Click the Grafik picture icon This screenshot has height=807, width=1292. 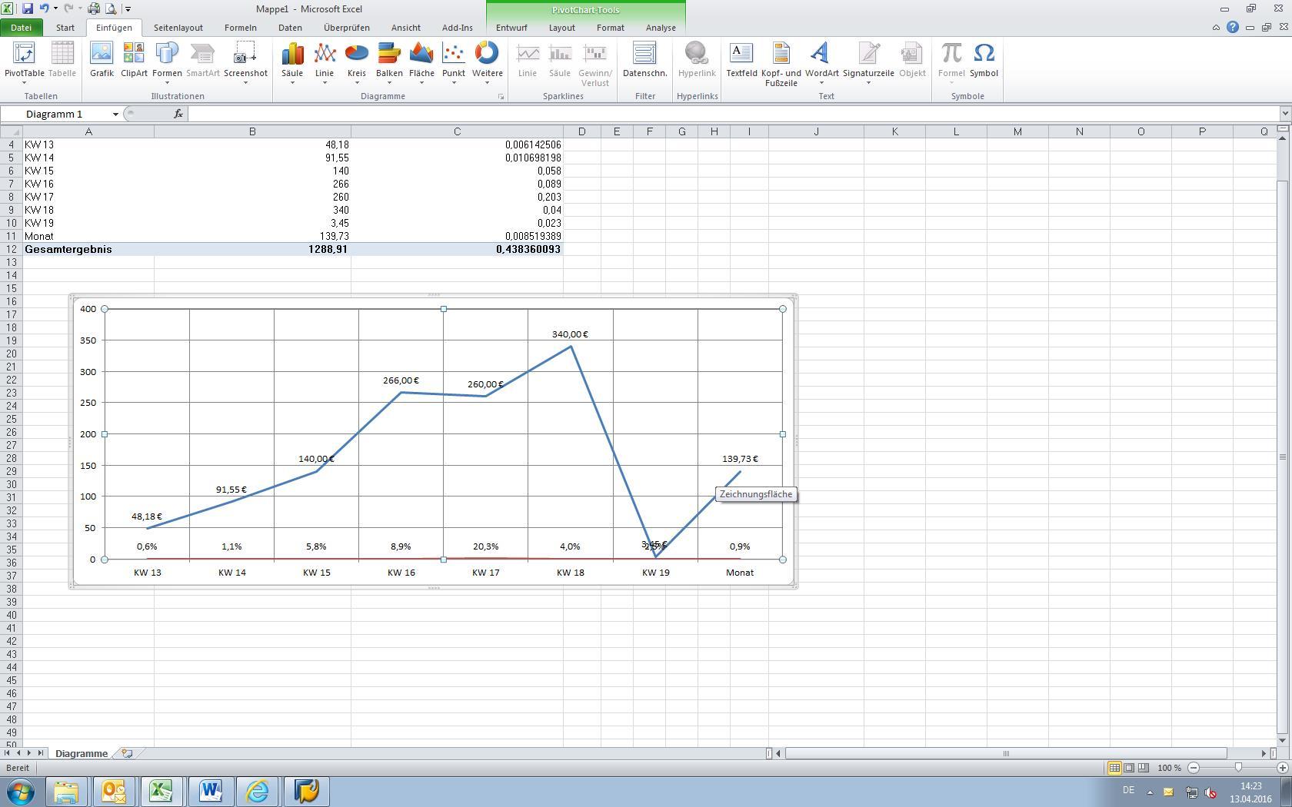[102, 60]
